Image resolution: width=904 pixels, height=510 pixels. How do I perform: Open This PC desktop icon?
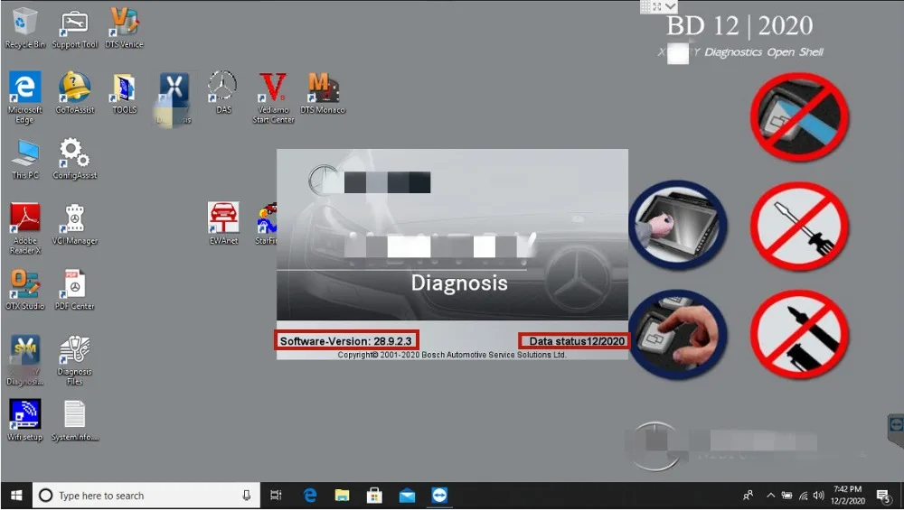click(x=24, y=158)
